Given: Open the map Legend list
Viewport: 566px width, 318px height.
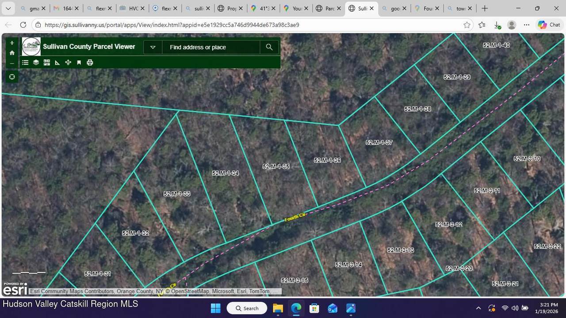Looking at the screenshot, I should [25, 63].
